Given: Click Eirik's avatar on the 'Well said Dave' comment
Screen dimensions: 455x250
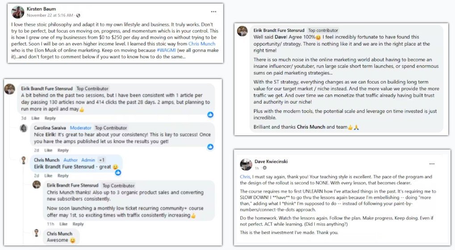Looking at the screenshot, I should coord(242,31).
